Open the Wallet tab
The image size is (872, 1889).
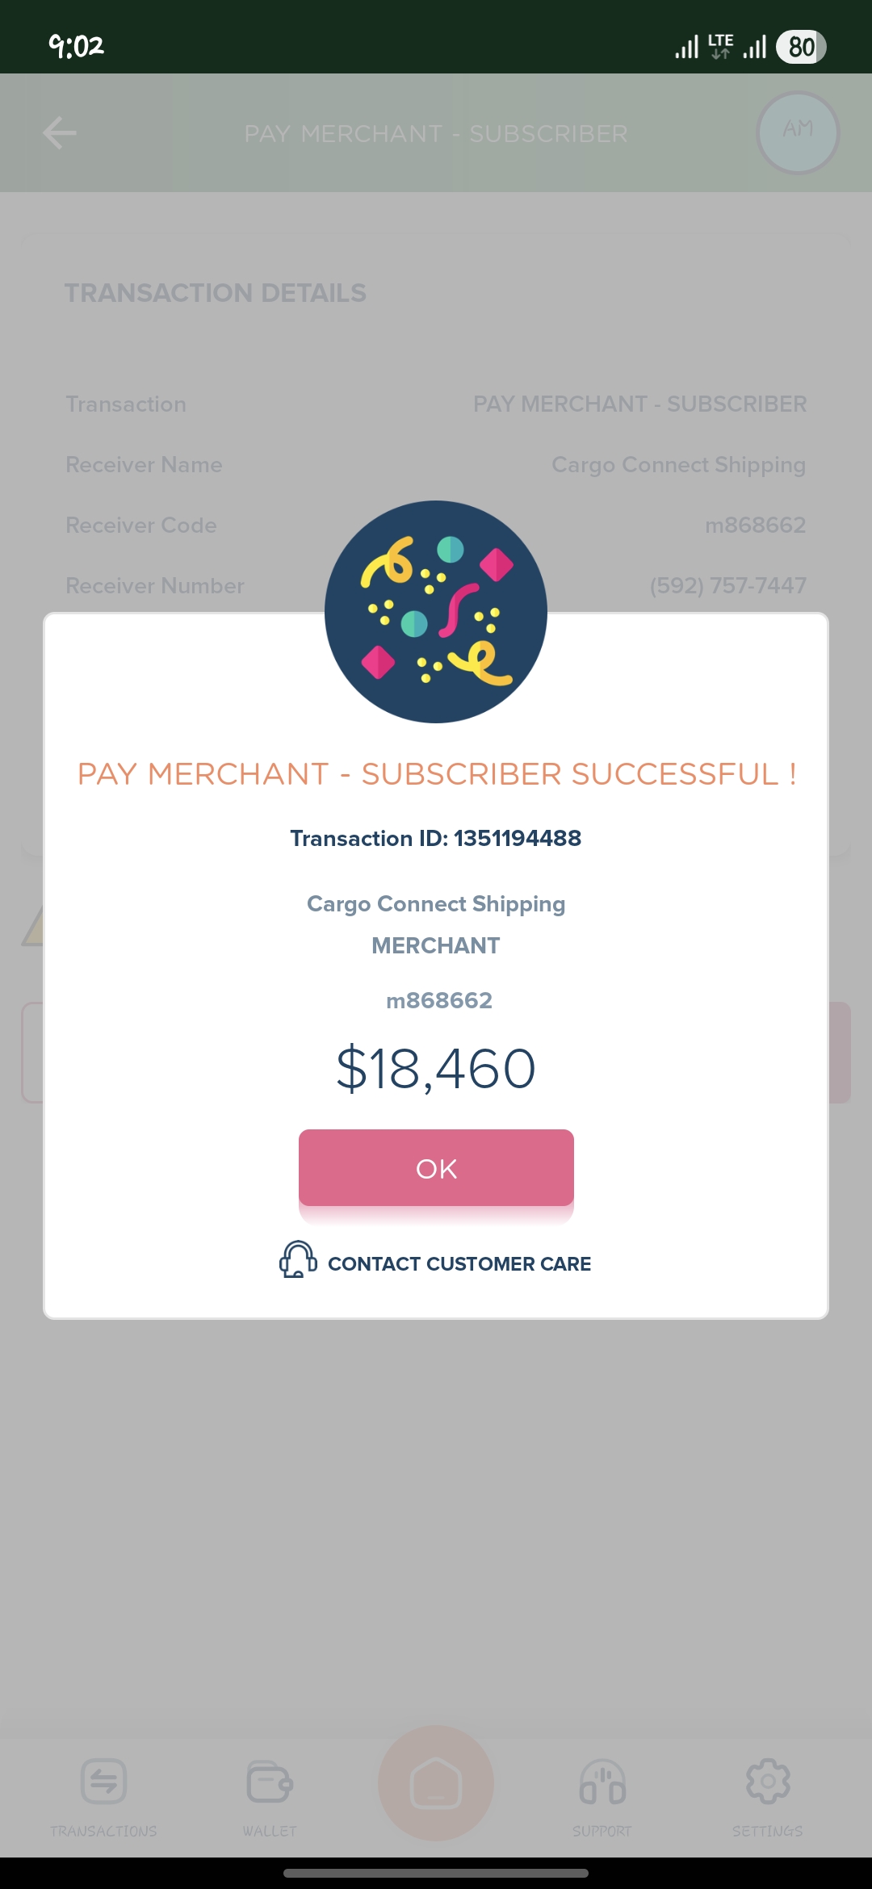point(270,1794)
